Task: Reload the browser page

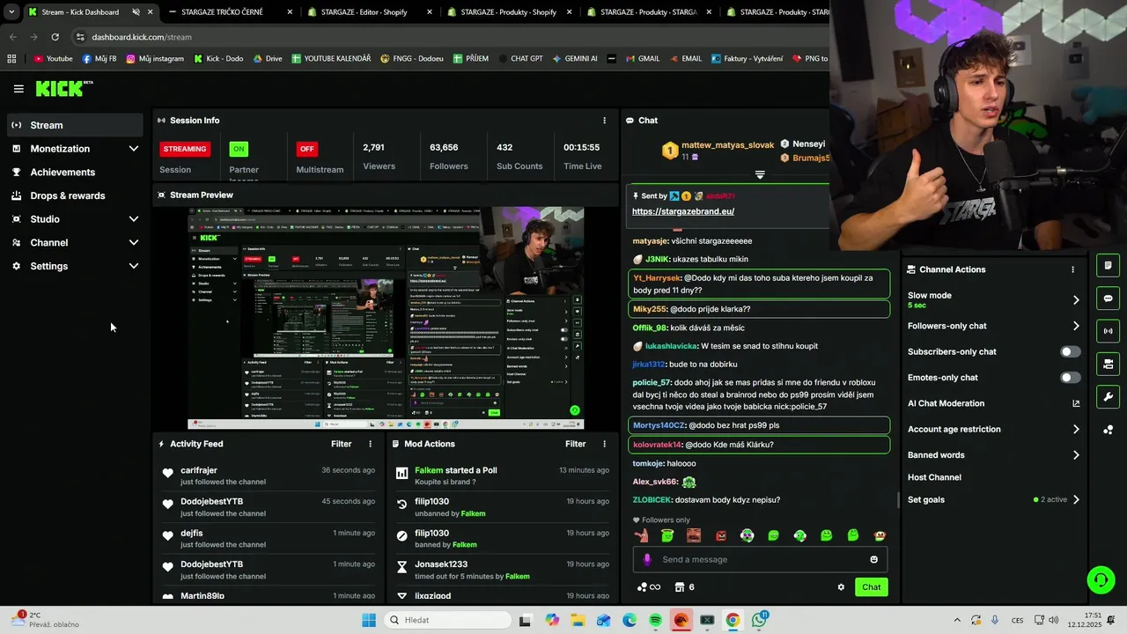Action: pos(55,37)
